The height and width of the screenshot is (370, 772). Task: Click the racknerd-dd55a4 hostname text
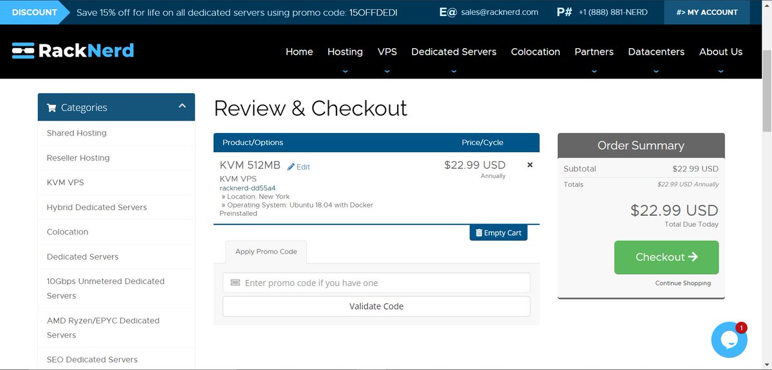coord(248,188)
